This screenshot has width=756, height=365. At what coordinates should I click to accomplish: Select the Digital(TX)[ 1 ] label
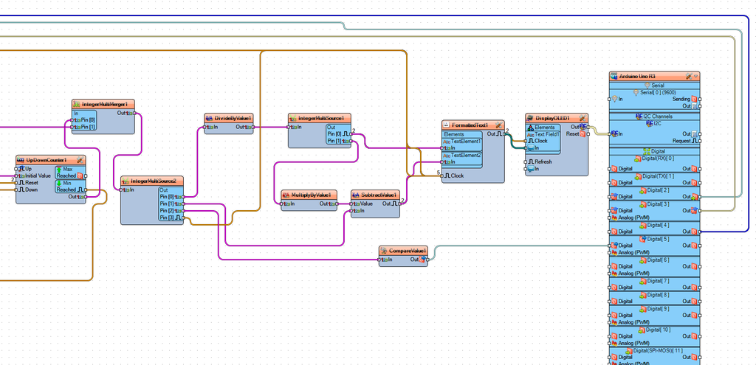(x=658, y=176)
